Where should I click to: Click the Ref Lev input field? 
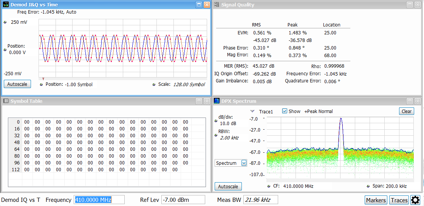pyautogui.click(x=183, y=200)
